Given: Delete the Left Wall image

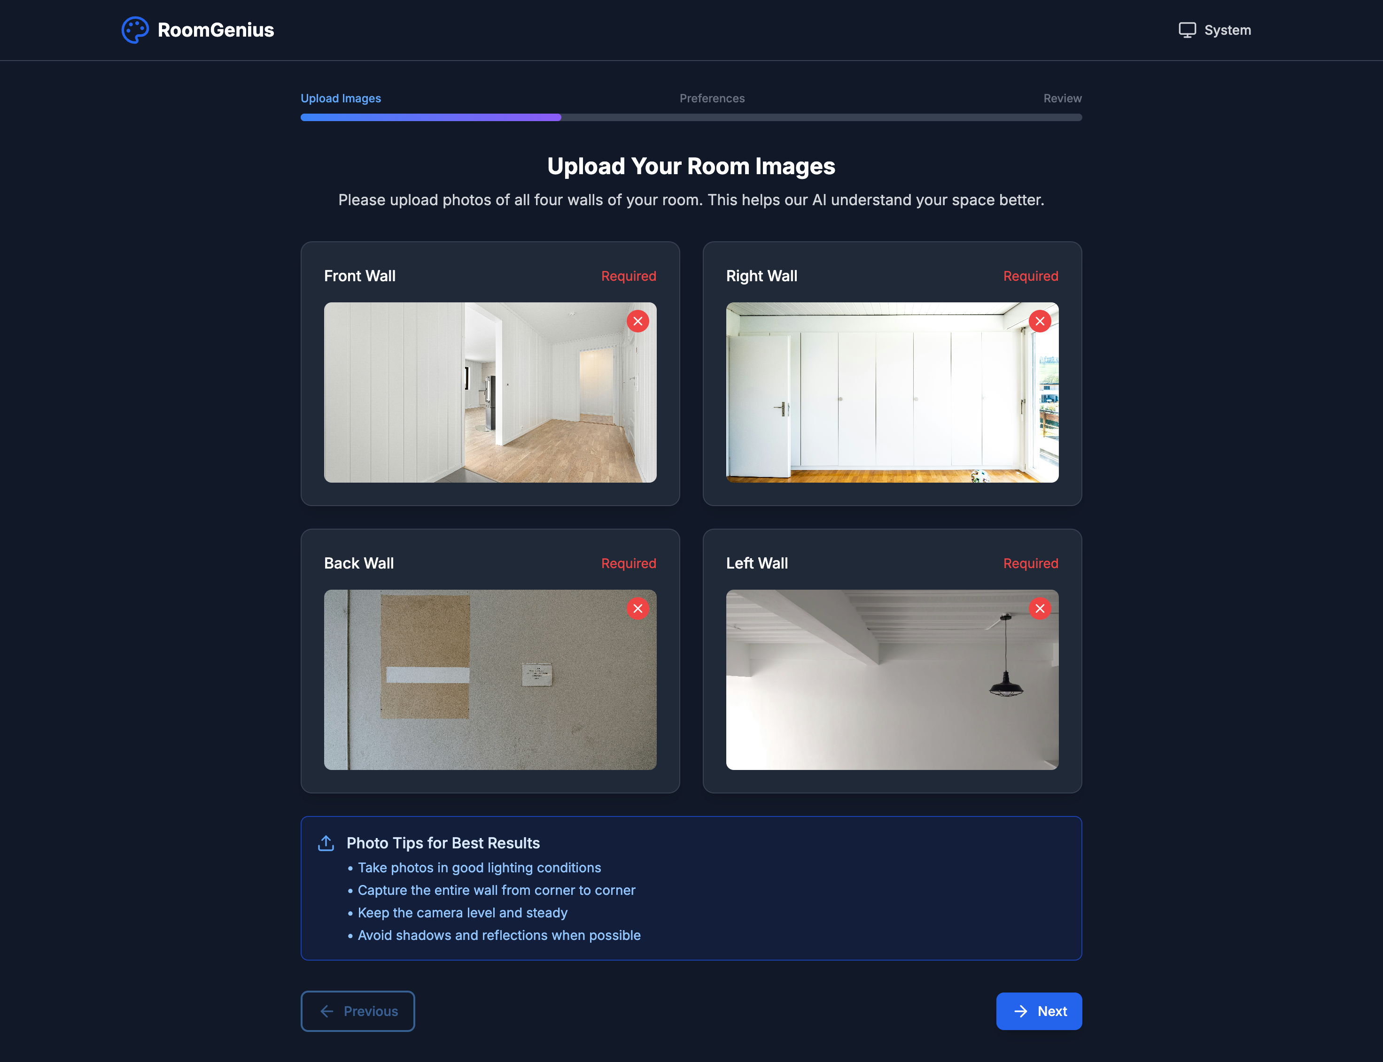Looking at the screenshot, I should point(1040,608).
